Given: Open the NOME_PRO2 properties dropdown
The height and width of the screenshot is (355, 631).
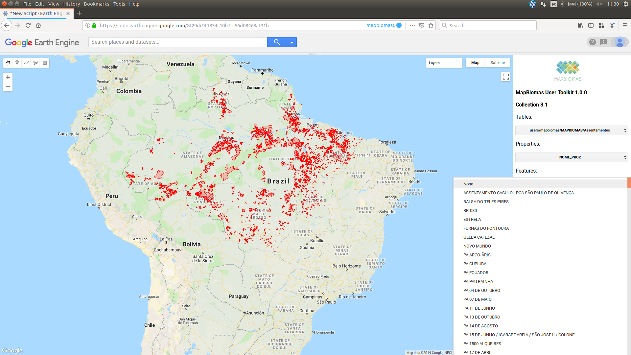Looking at the screenshot, I should click(x=572, y=157).
